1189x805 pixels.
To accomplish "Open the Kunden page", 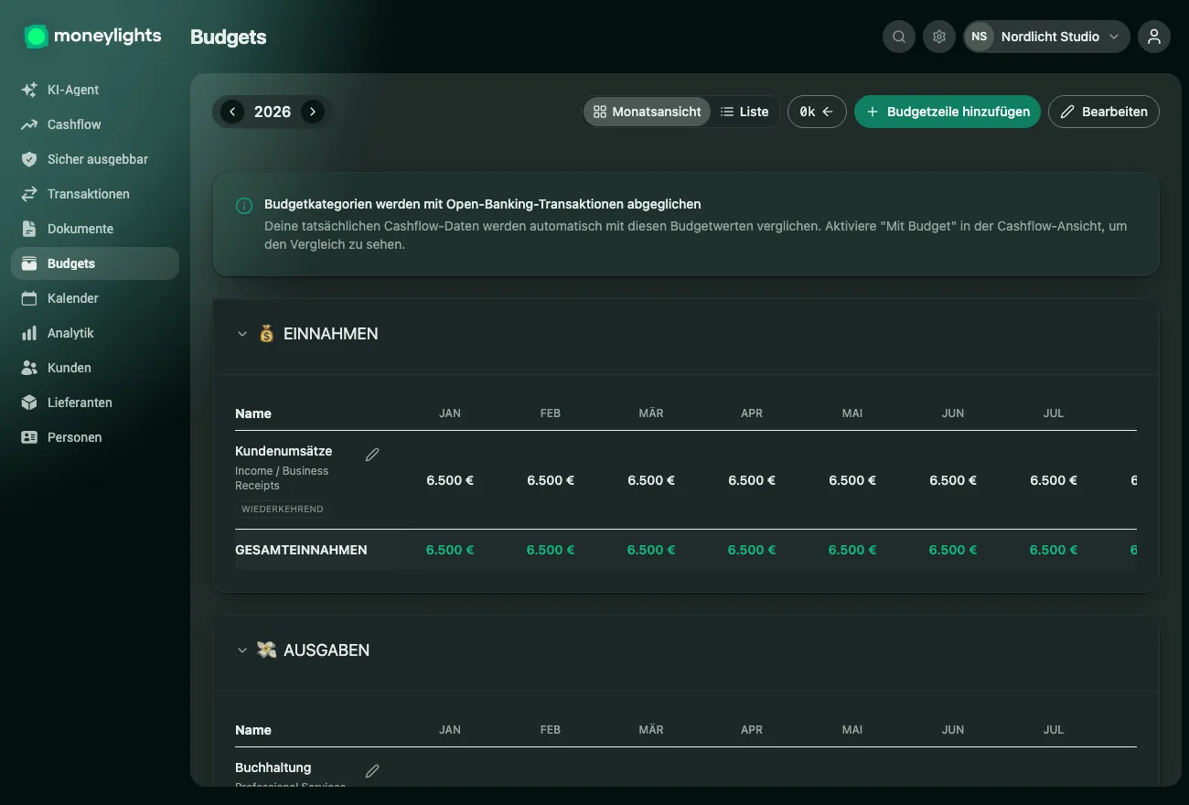I will [x=95, y=368].
